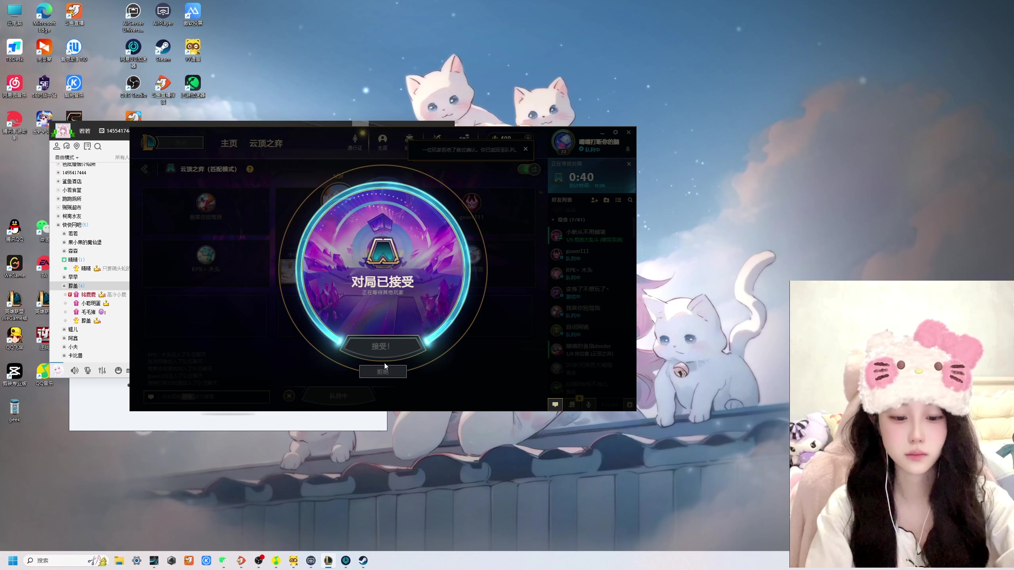This screenshot has width=1014, height=570.
Task: Expand the 跑跑厕所 channel
Action: pos(58,199)
